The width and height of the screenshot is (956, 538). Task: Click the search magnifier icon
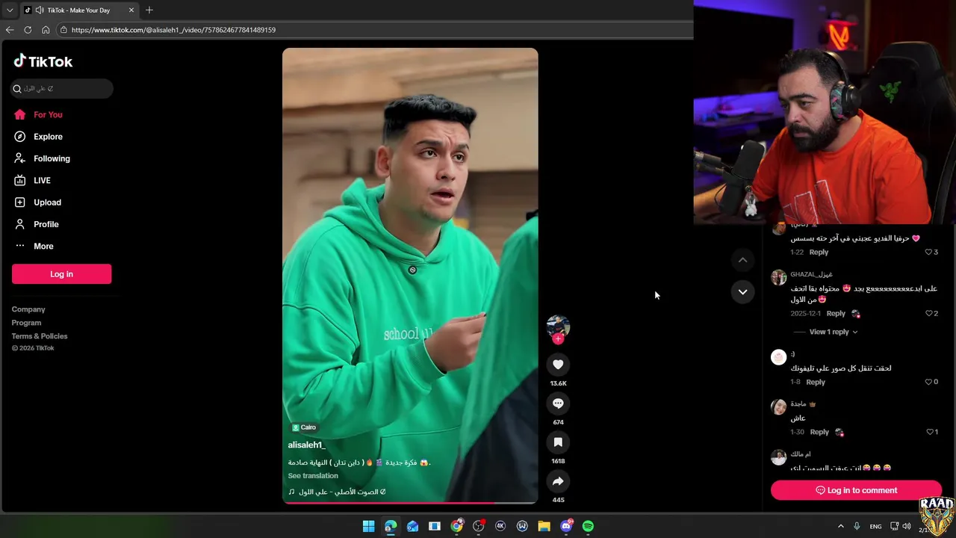[17, 89]
